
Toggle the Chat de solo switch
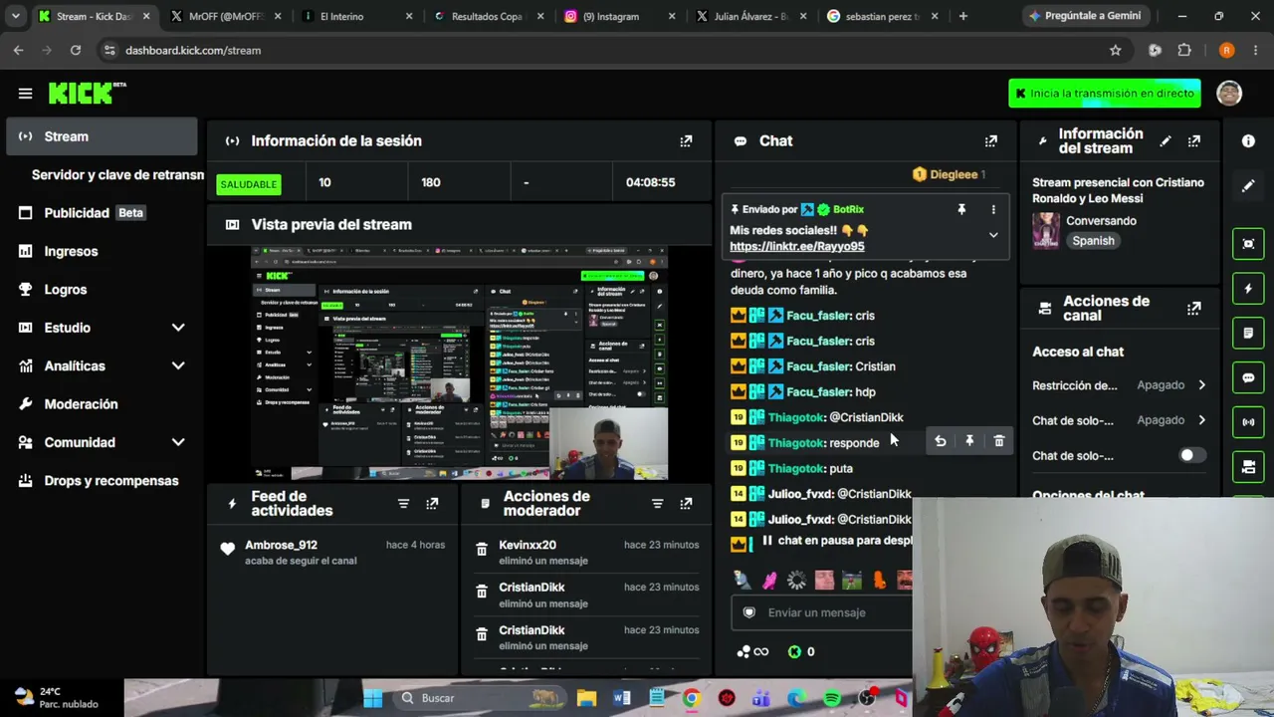pos(1191,455)
